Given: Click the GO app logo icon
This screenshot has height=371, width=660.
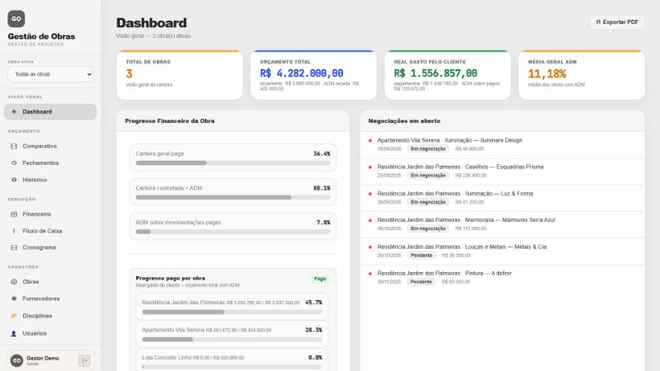Looking at the screenshot, I should point(16,18).
